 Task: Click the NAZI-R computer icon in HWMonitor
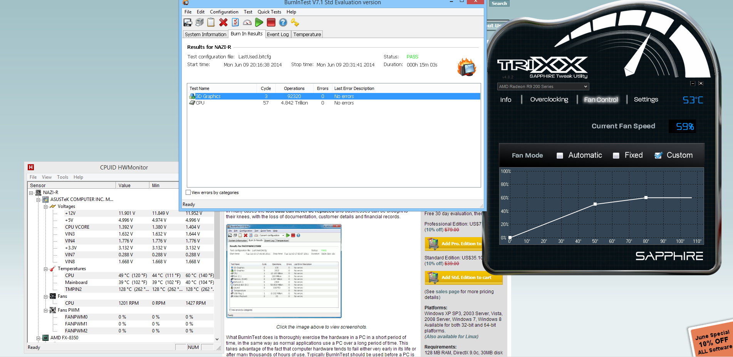(39, 193)
